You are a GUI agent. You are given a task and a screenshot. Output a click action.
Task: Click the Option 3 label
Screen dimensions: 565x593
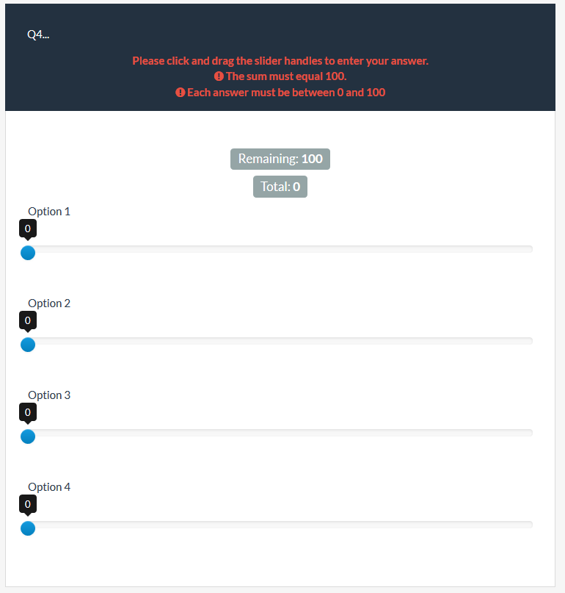[x=49, y=395]
